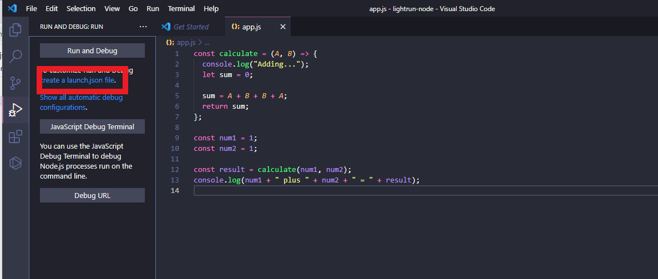
Task: Click the JavaScript Debug Terminal button
Action: coord(92,126)
